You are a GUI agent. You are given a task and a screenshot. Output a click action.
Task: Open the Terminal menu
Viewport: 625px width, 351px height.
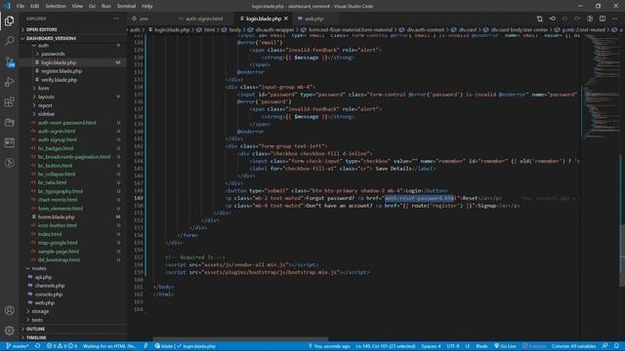(x=126, y=6)
